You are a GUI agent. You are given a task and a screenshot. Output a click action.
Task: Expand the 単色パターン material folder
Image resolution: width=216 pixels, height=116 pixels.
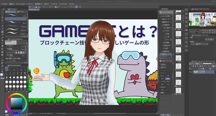coord(162,22)
